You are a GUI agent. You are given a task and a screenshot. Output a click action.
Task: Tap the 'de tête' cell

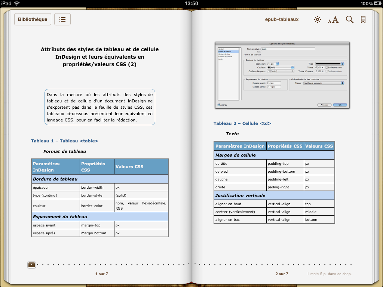240,164
